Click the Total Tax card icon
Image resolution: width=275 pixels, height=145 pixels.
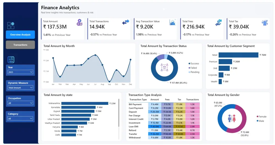pyautogui.click(x=265, y=23)
